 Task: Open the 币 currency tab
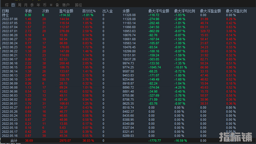coord(45,5)
